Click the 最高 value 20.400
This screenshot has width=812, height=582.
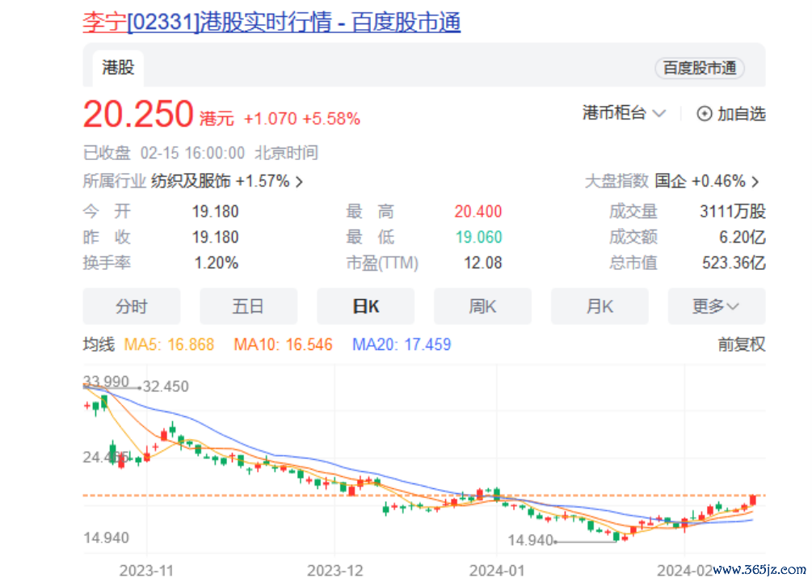coord(478,212)
